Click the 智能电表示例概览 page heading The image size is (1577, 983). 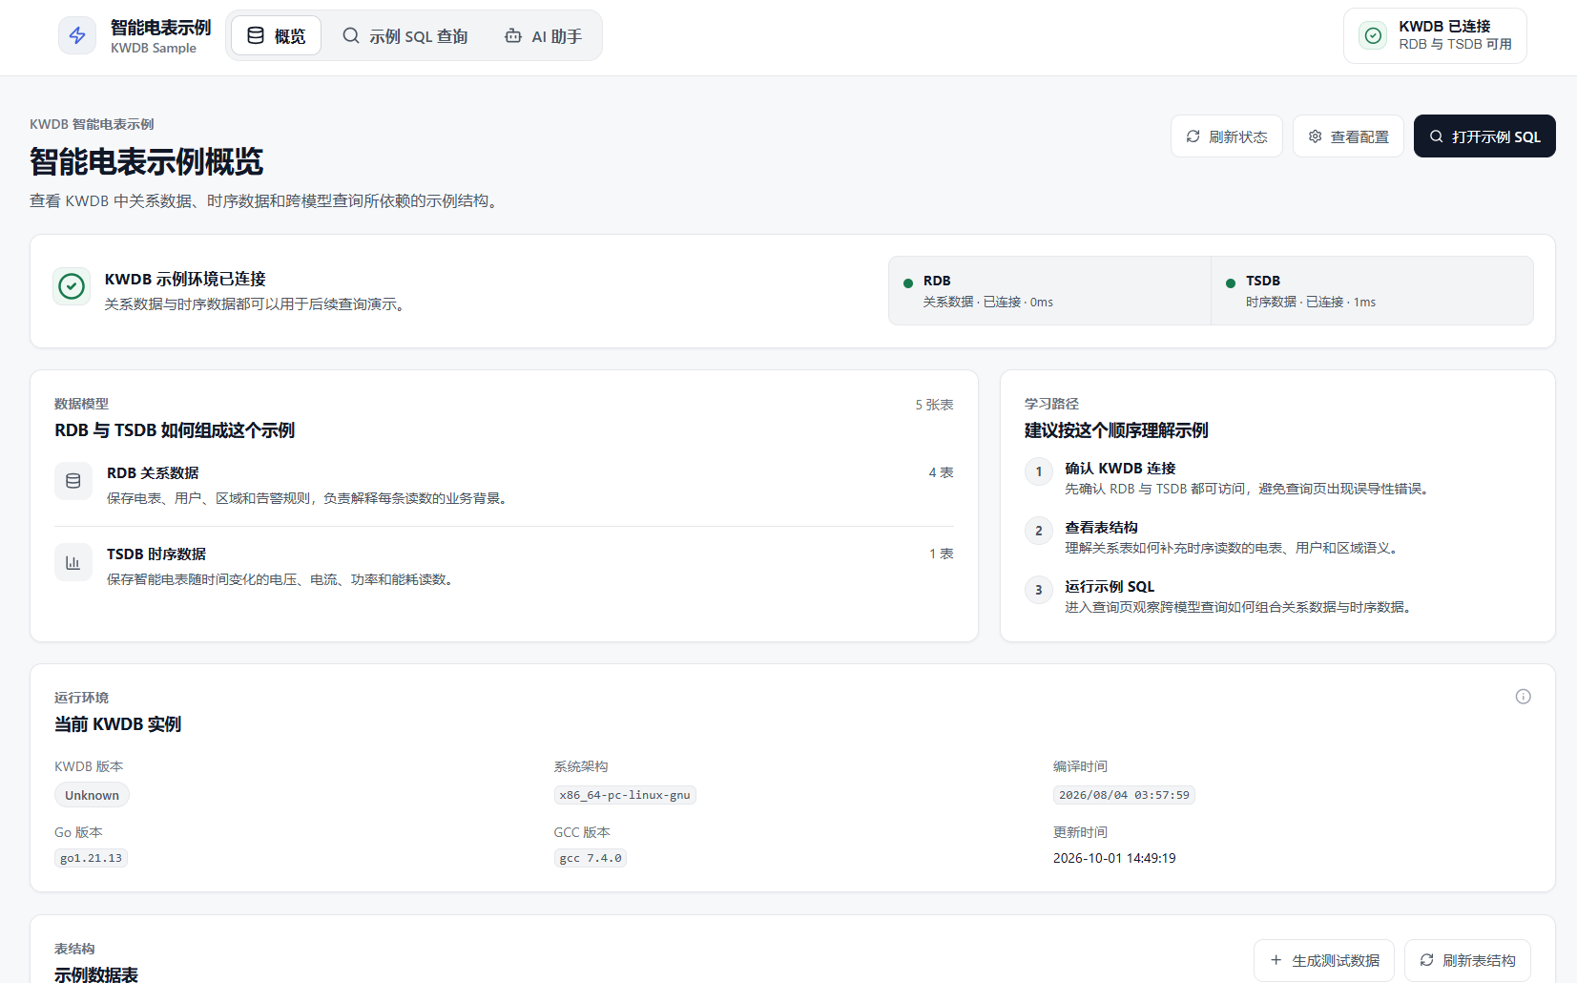point(146,161)
